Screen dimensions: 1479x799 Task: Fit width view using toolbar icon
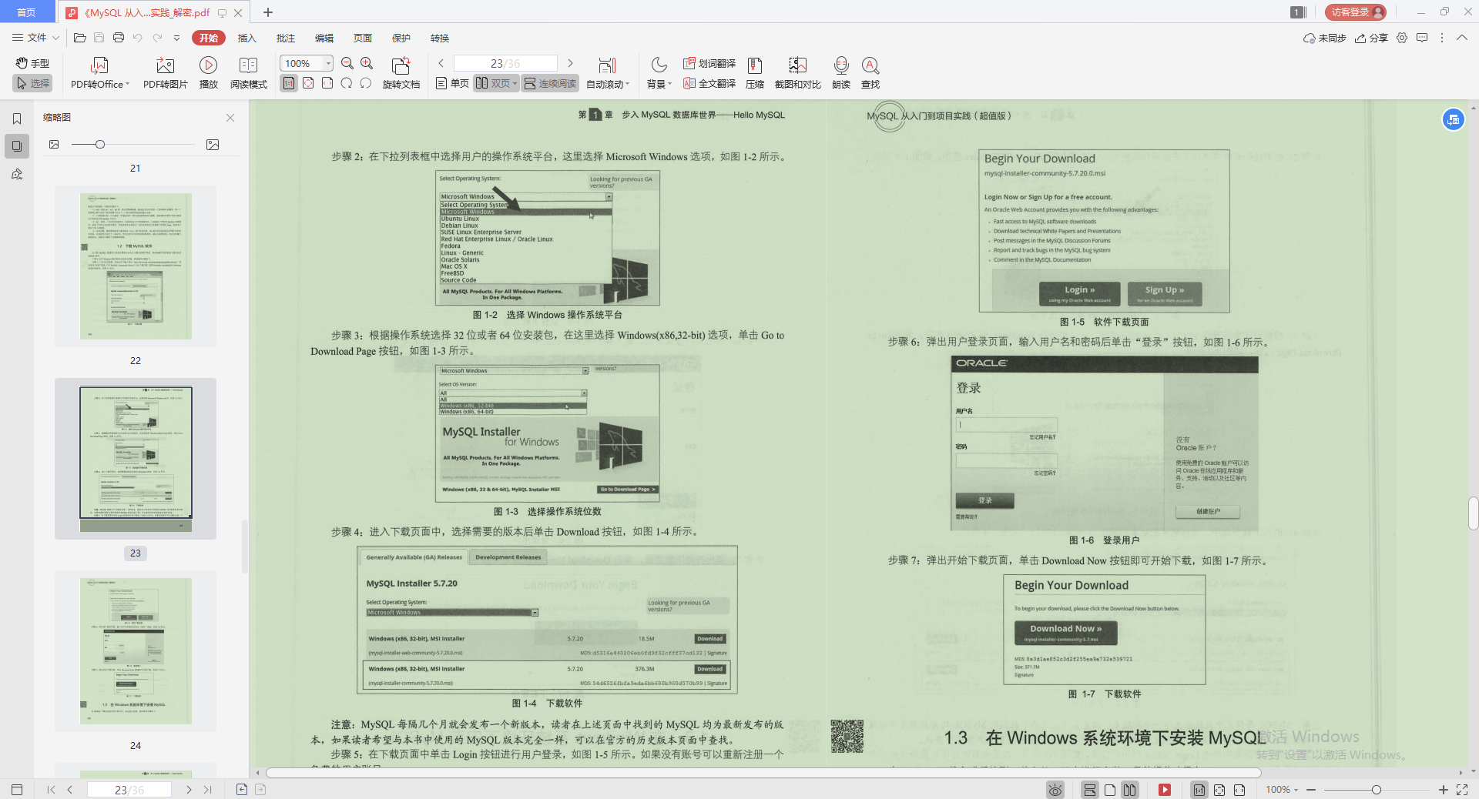tap(327, 83)
